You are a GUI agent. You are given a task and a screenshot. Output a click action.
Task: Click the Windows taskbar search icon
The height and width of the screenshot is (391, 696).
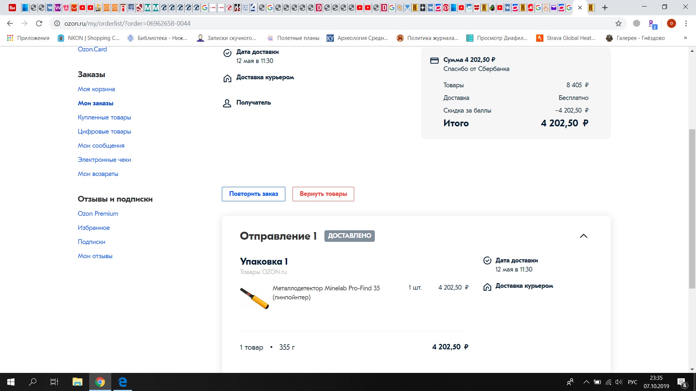click(x=33, y=382)
